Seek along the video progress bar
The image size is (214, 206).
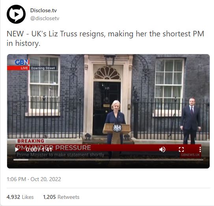108,160
